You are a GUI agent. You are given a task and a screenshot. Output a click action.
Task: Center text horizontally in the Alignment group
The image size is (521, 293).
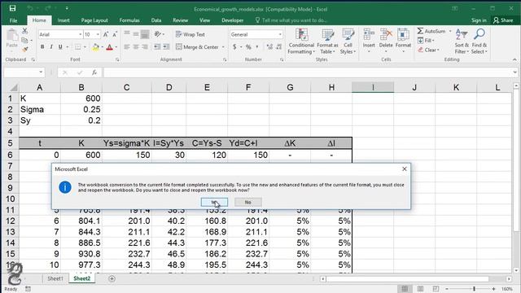(136, 47)
